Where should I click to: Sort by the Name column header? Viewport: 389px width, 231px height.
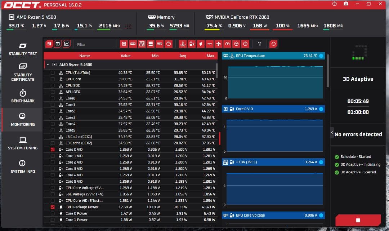coord(85,56)
